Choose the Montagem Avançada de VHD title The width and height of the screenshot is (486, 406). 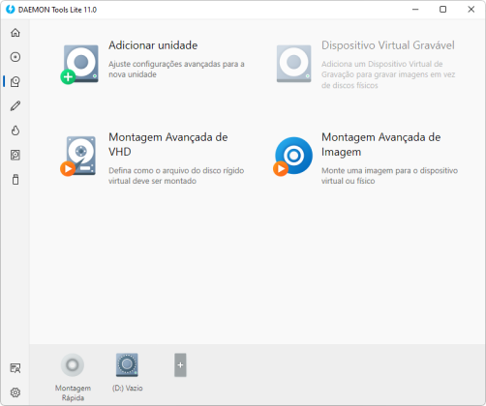tap(167, 144)
